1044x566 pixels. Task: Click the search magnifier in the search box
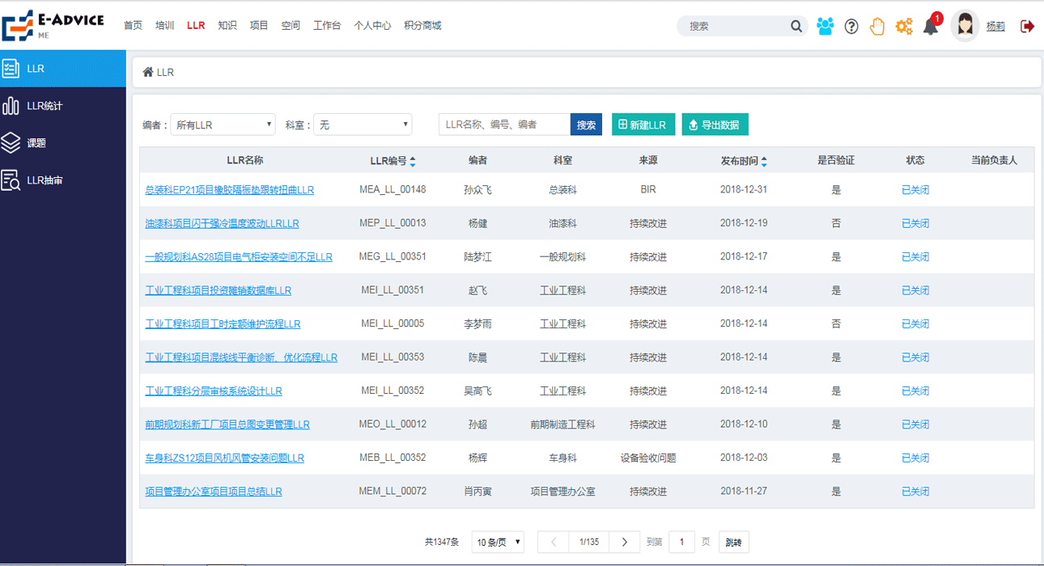pyautogui.click(x=796, y=26)
